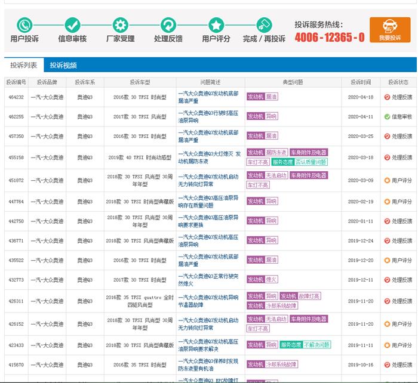Image resolution: width=418 pixels, height=383 pixels.
Task: Click 用户评分 status icon in row 423433
Action: [387, 345]
